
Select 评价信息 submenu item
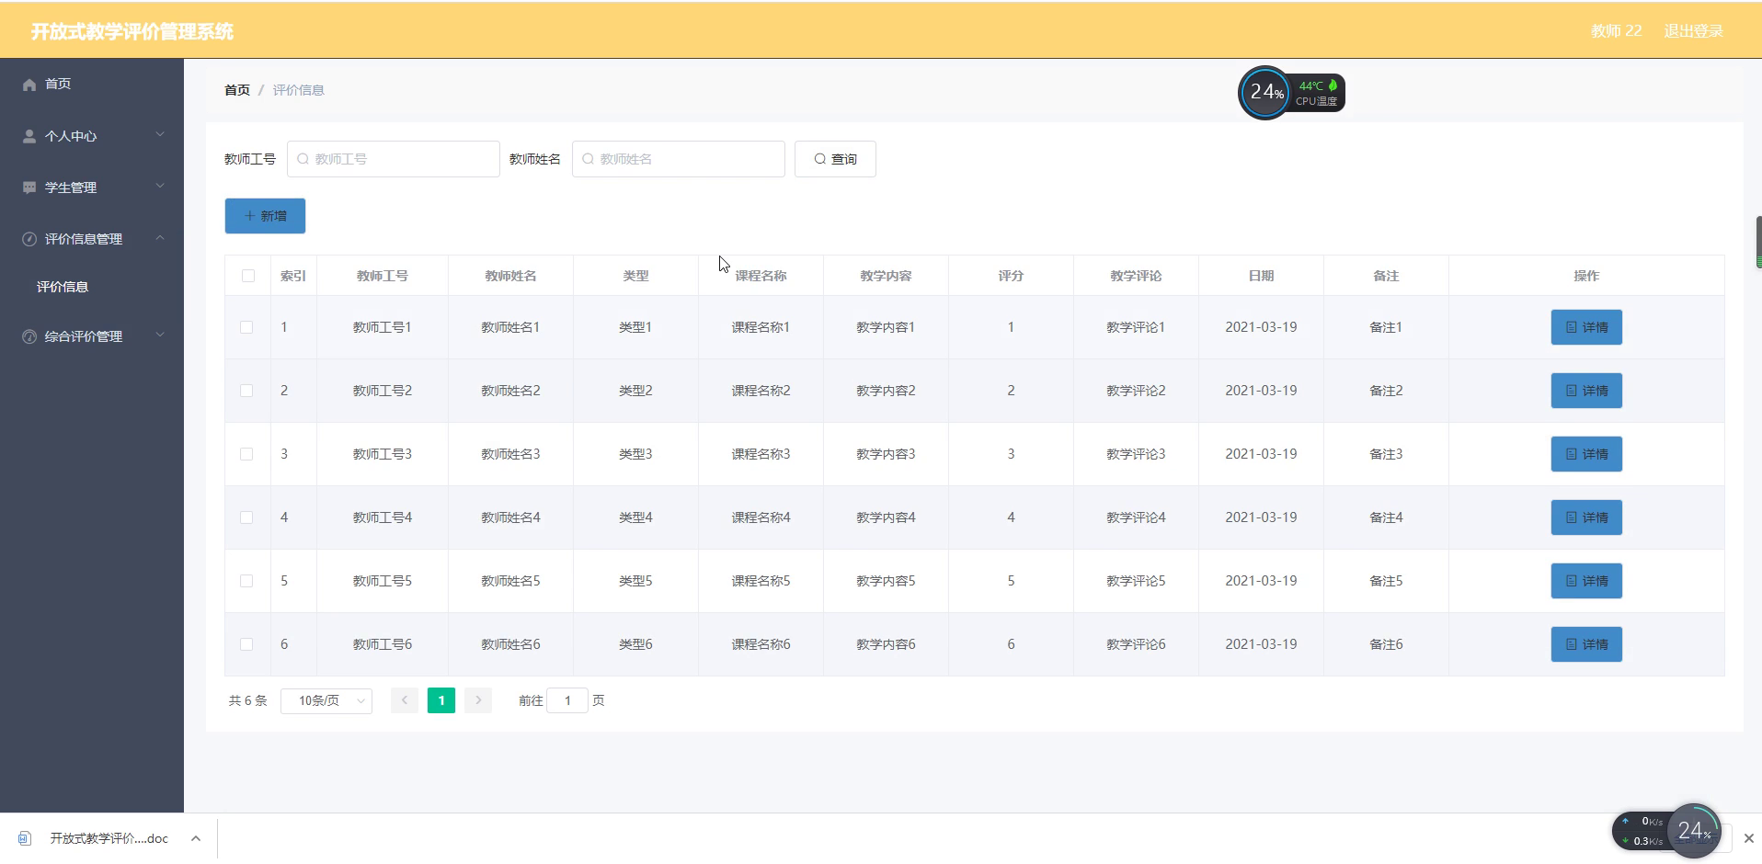tap(92, 287)
